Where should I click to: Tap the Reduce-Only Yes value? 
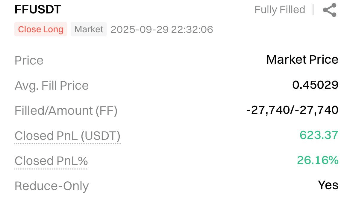[x=328, y=185]
